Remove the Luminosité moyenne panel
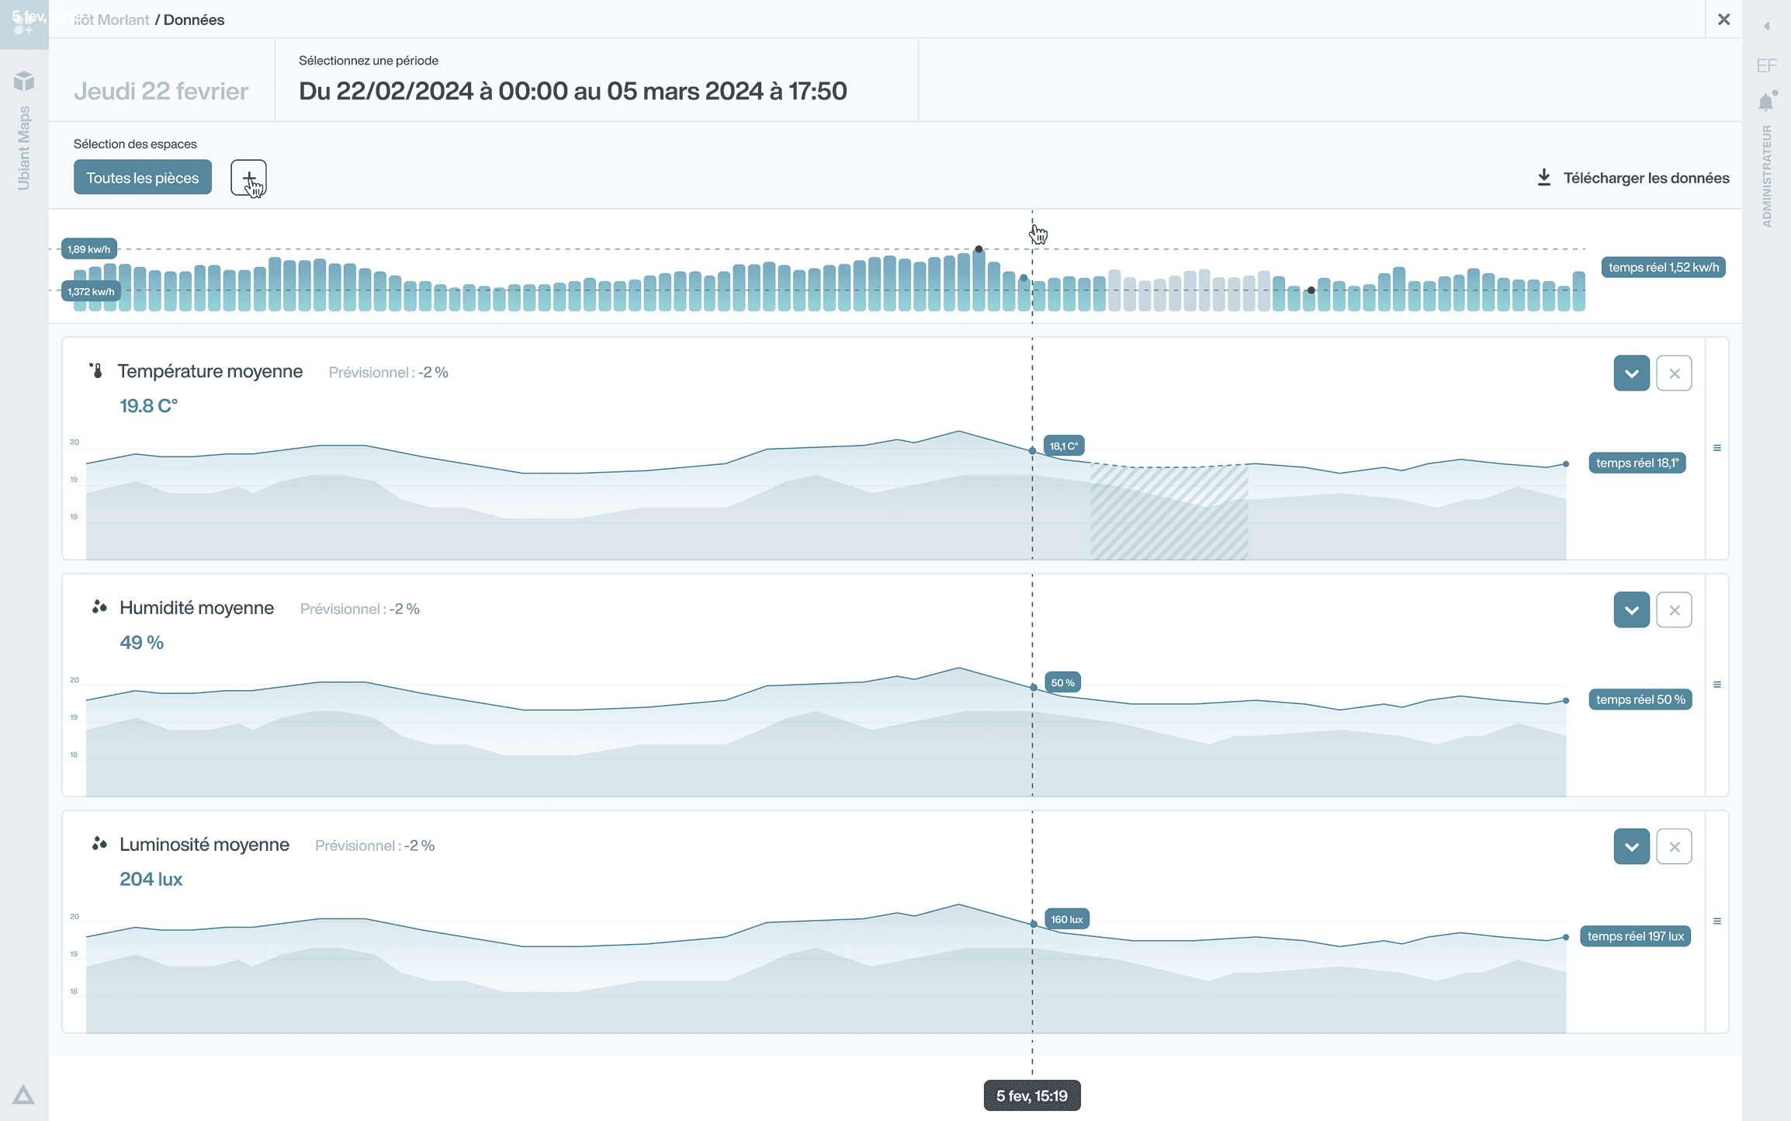This screenshot has height=1121, width=1791. click(x=1674, y=847)
